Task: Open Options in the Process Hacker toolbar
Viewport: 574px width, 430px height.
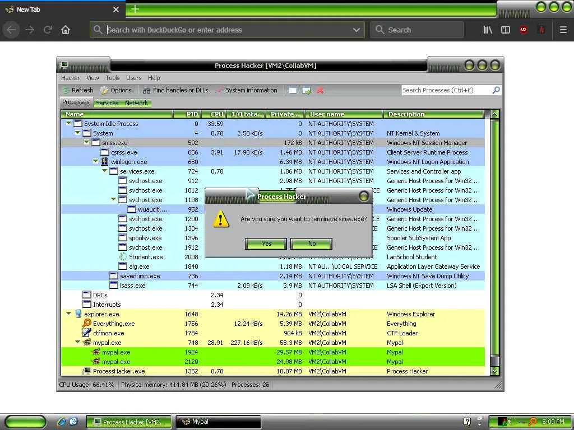Action: 115,90
